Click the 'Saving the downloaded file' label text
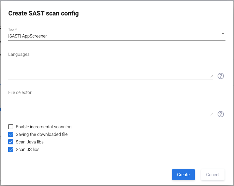This screenshot has width=234, height=186. tap(42, 134)
